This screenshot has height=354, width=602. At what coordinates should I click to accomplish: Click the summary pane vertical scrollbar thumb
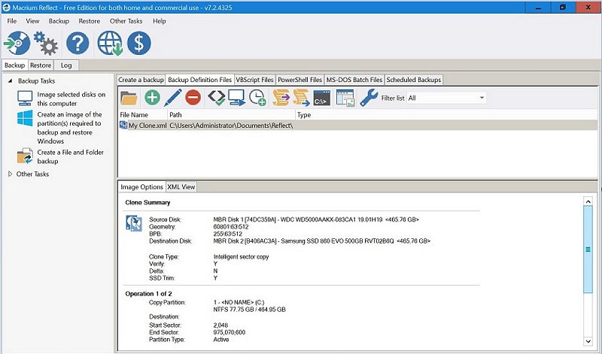(x=588, y=250)
